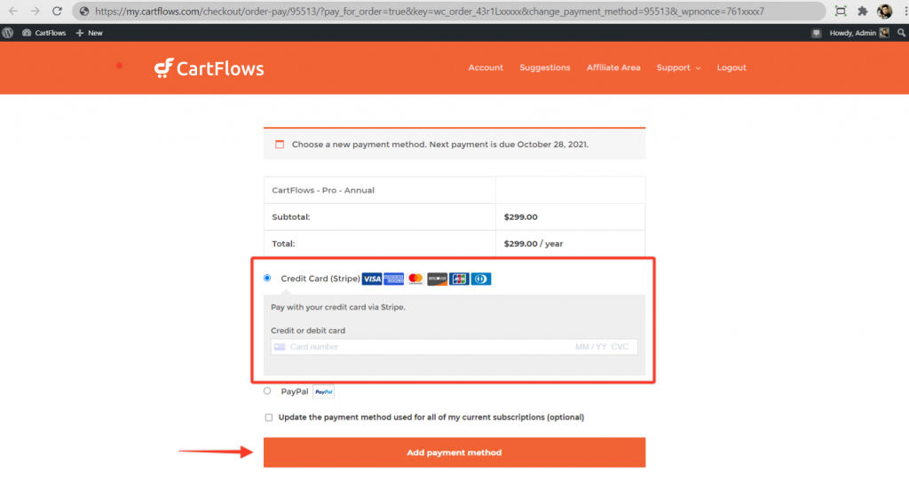Image resolution: width=909 pixels, height=496 pixels.
Task: Go to Affiliate Area in navigation
Action: 613,67
